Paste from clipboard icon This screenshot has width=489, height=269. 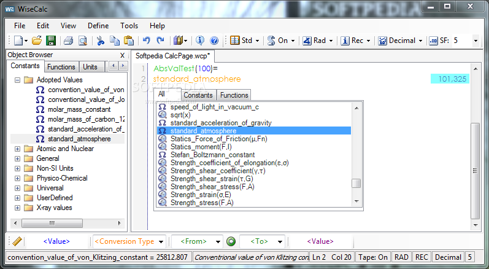129,41
